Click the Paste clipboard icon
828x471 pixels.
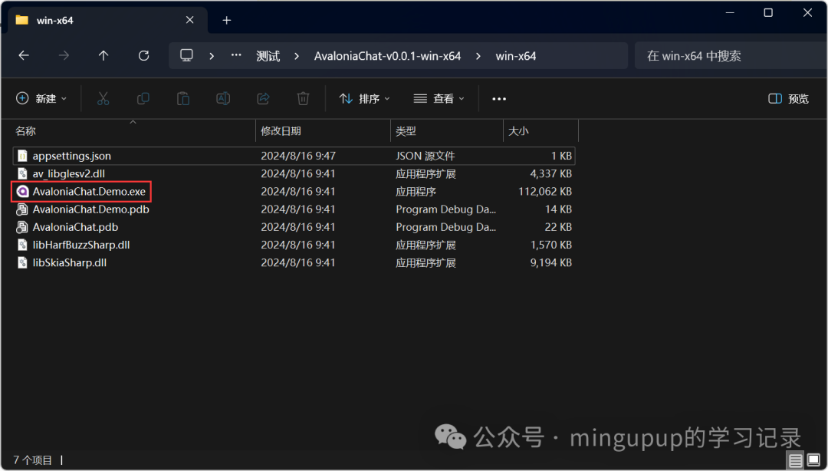tap(182, 98)
